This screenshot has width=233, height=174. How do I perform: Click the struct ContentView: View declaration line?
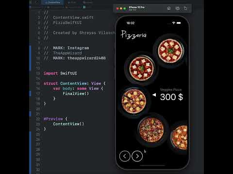click(x=75, y=84)
